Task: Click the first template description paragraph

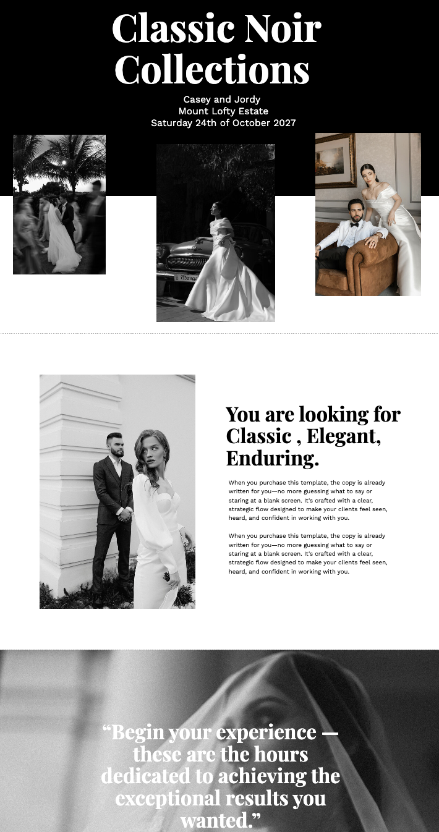Action: point(307,500)
